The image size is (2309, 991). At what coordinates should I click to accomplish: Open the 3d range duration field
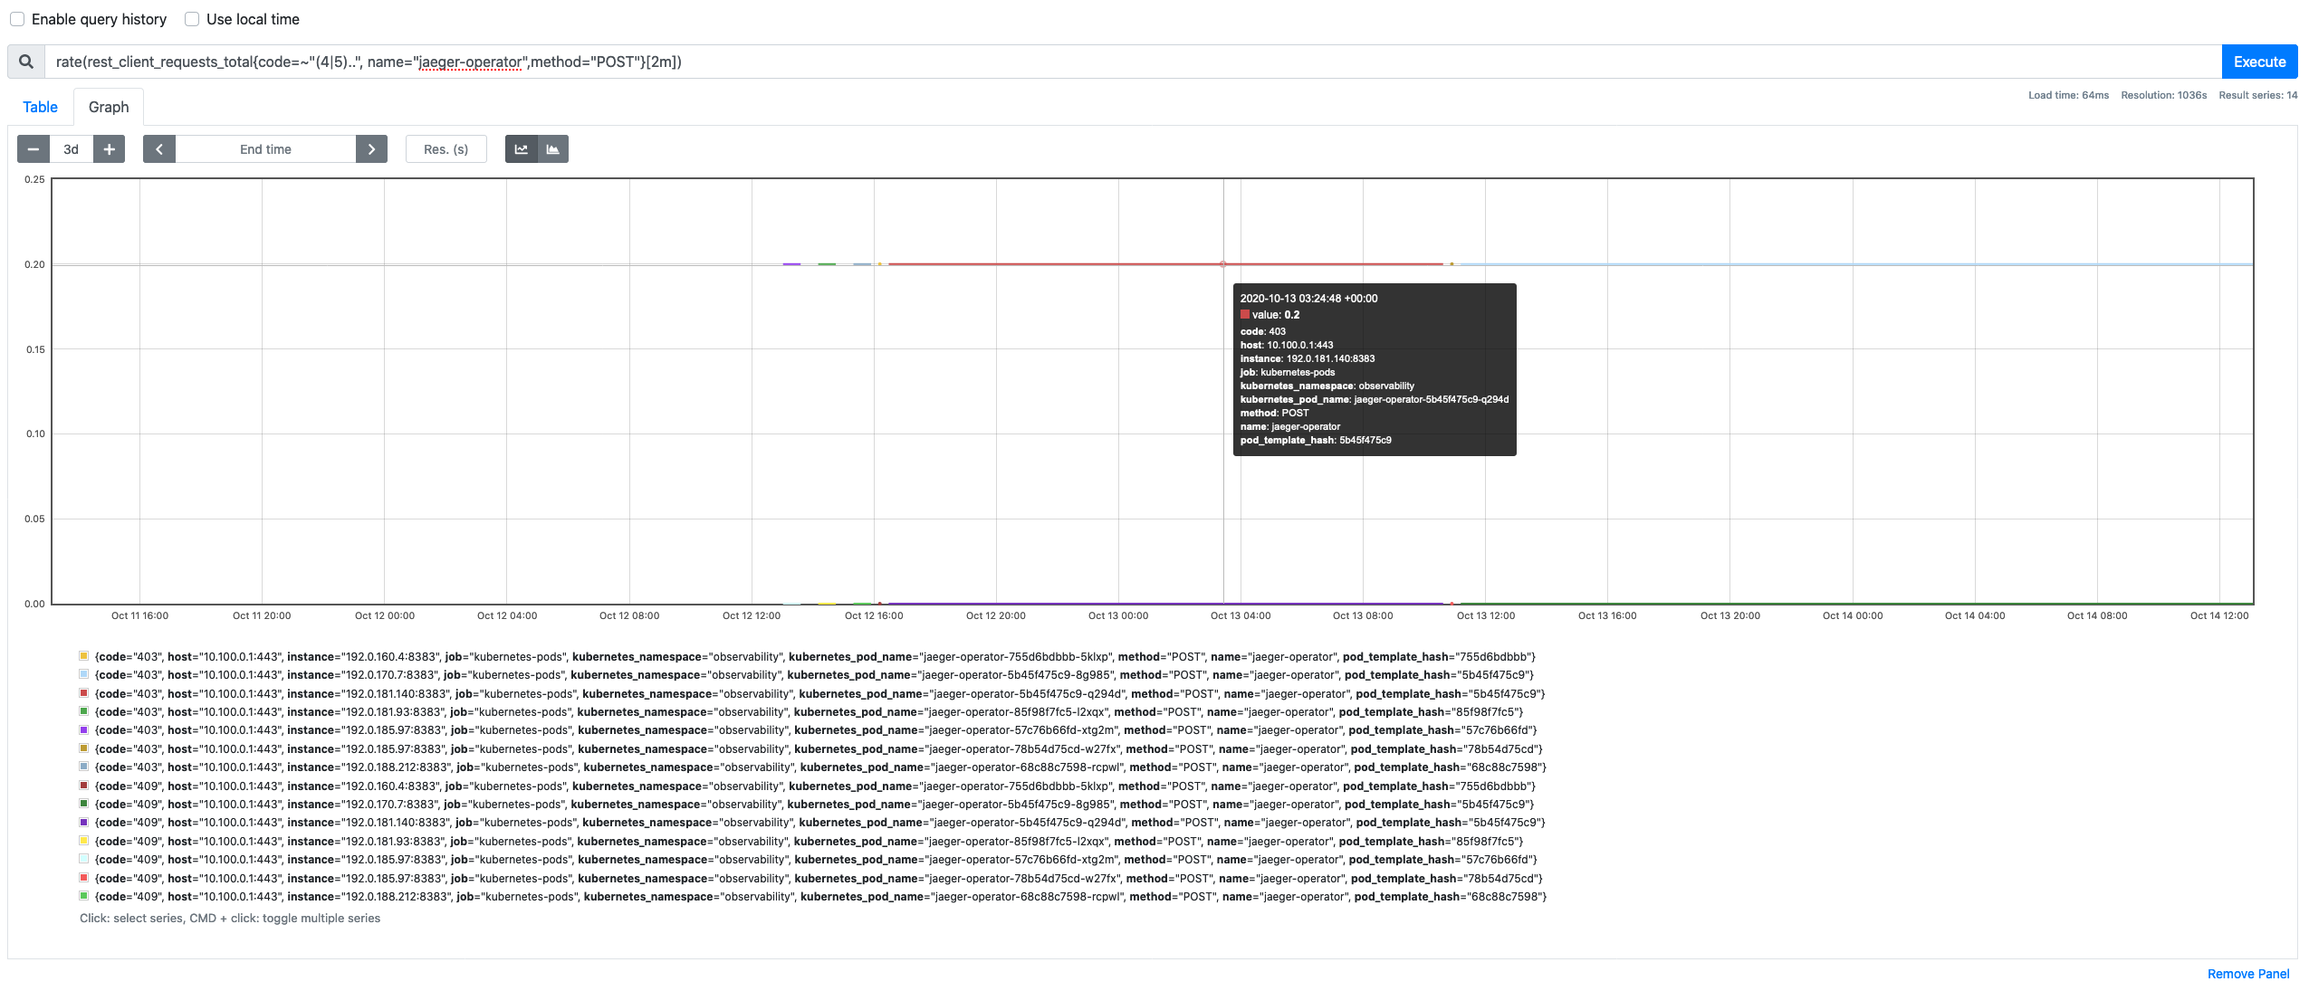pos(72,149)
